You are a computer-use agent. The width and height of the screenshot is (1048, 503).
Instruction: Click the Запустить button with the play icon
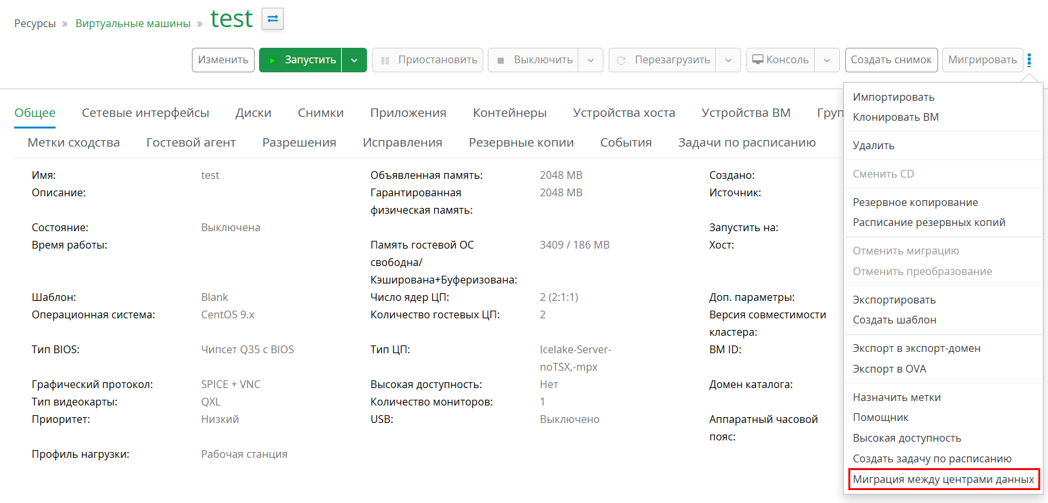(300, 60)
